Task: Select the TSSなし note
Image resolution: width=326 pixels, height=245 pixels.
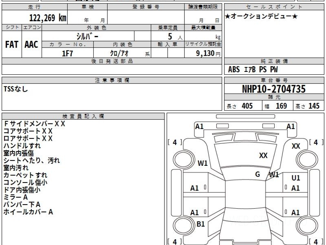Action: pyautogui.click(x=16, y=89)
